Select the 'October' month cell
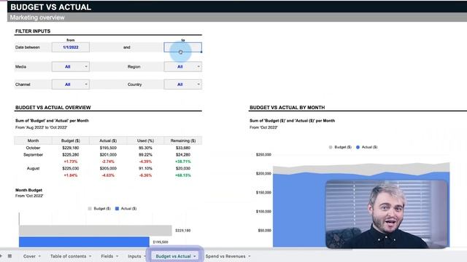The image size is (467, 262). 33,148
